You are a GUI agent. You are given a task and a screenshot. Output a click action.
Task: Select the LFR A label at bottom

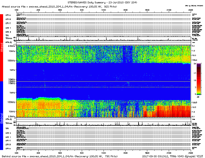pos(8,149)
